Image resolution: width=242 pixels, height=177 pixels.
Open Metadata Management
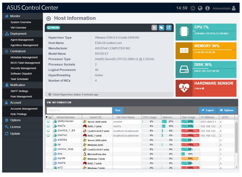coord(24,57)
